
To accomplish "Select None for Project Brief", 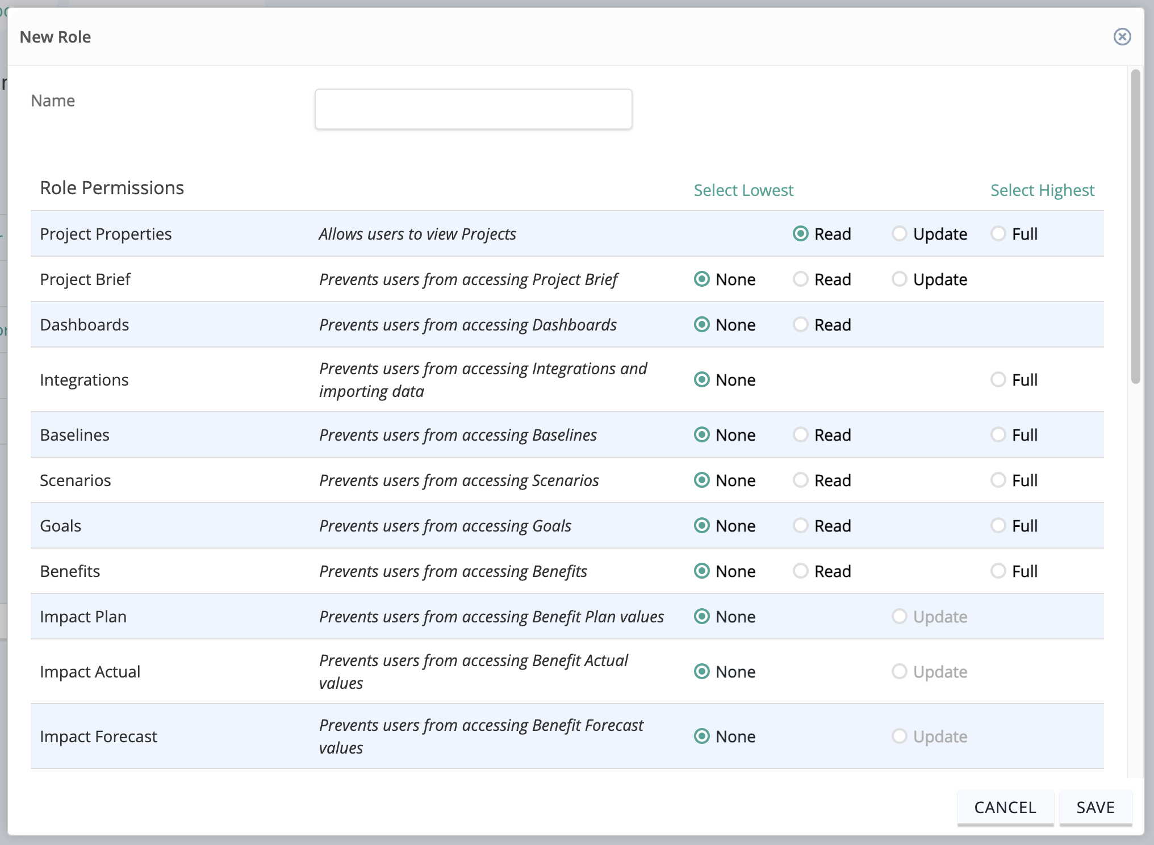I will [x=702, y=279].
